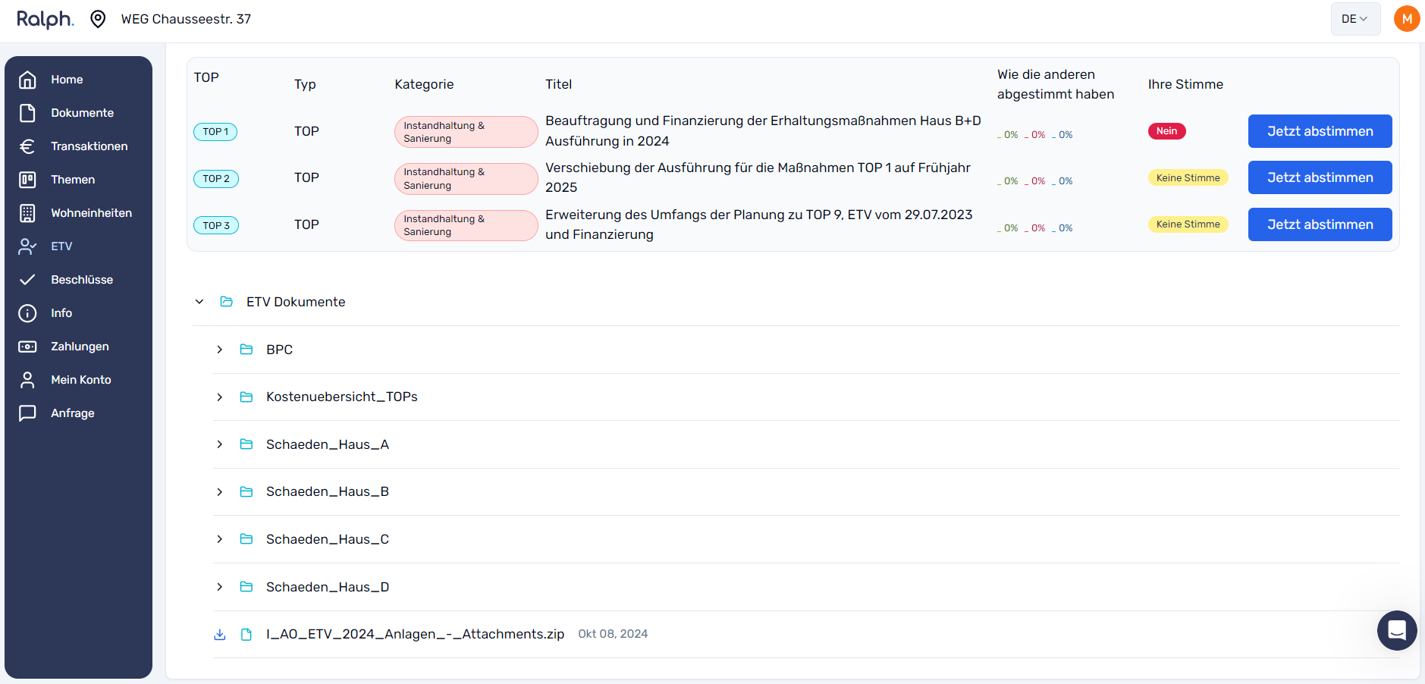Click Jetzt abstimmen for TOP 1
Viewport: 1425px width, 684px height.
pyautogui.click(x=1320, y=131)
